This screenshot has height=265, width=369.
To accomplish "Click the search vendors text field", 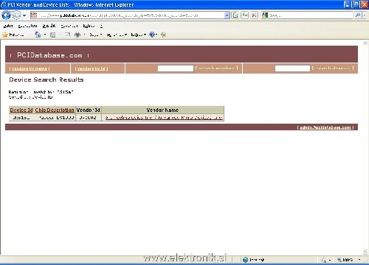I will tap(176, 68).
